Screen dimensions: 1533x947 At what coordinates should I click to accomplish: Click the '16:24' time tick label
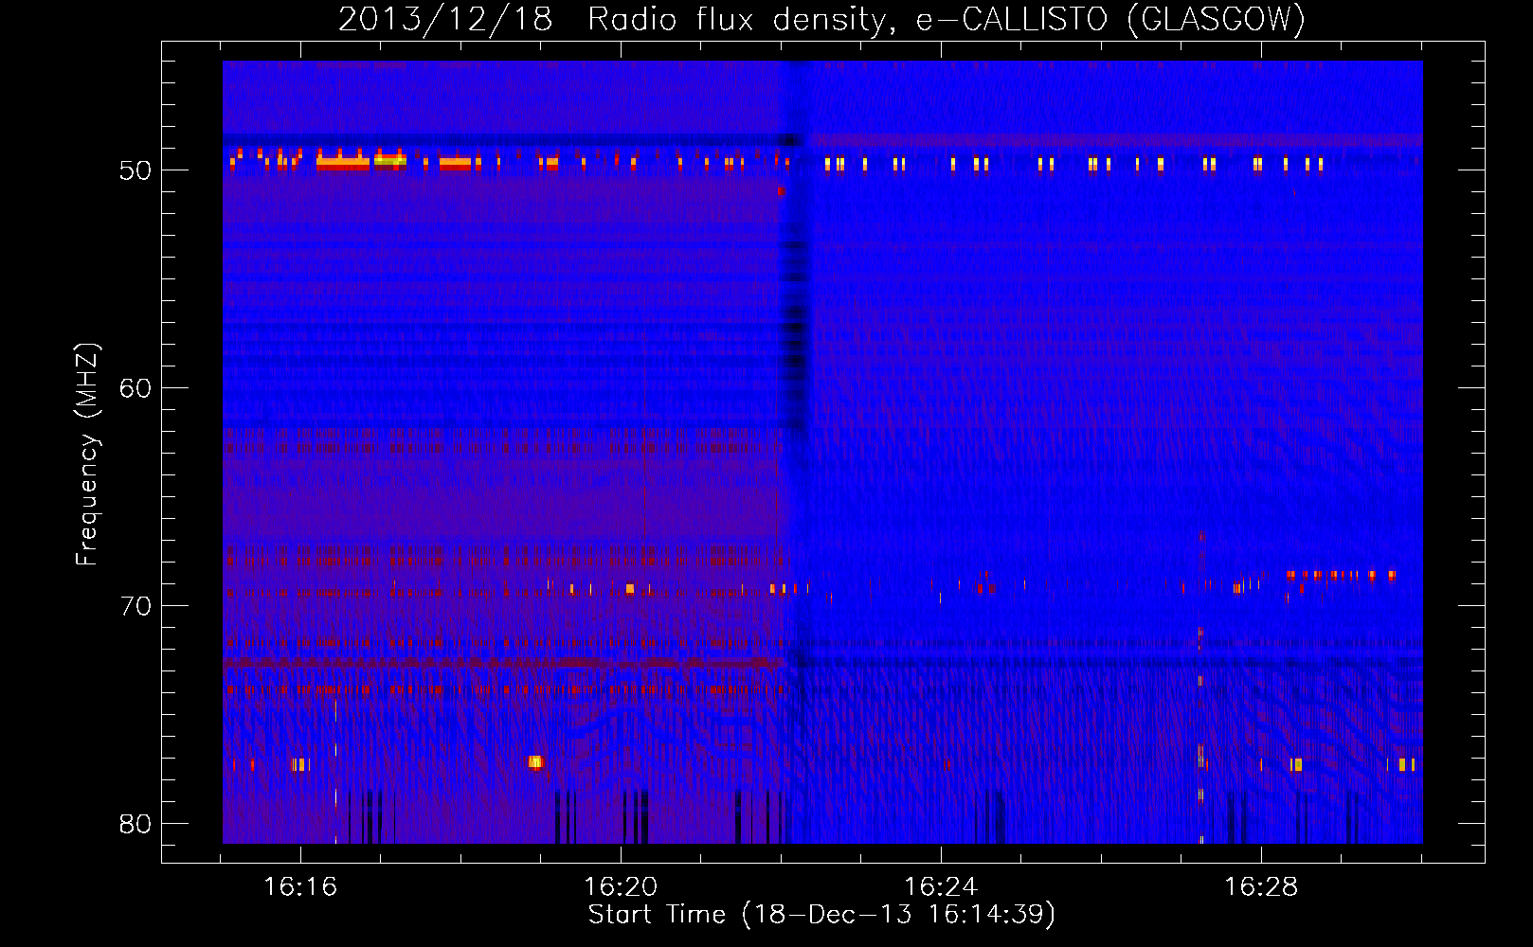pyautogui.click(x=941, y=886)
